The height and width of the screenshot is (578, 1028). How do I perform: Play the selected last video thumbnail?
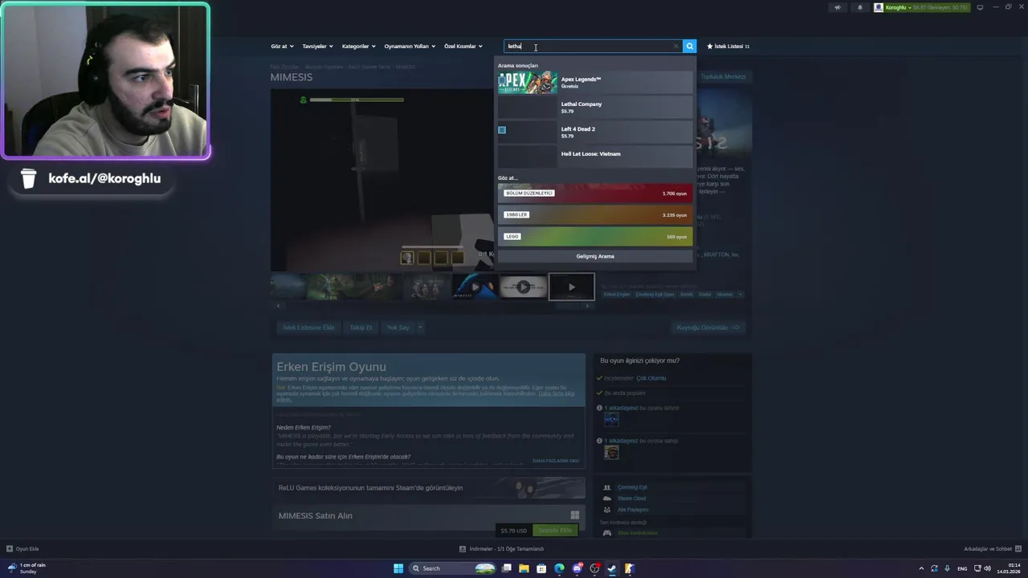tap(571, 287)
